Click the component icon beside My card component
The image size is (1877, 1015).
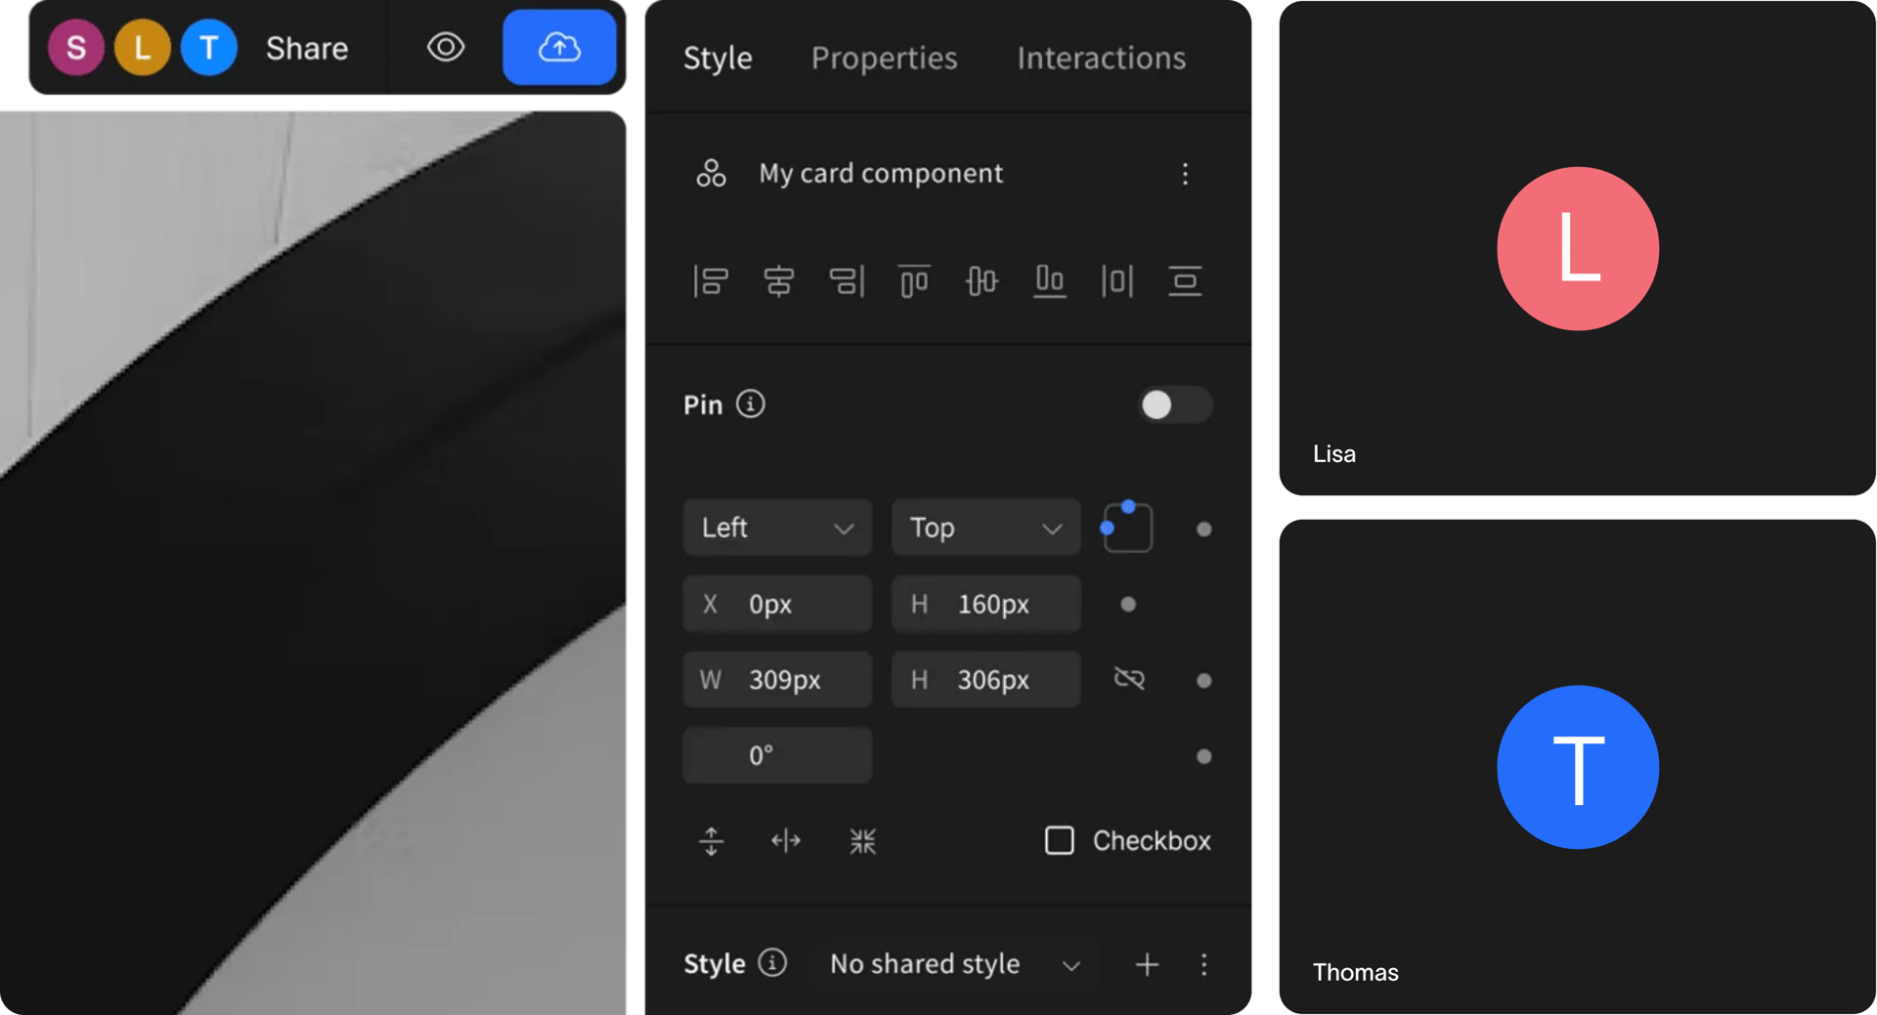(711, 173)
